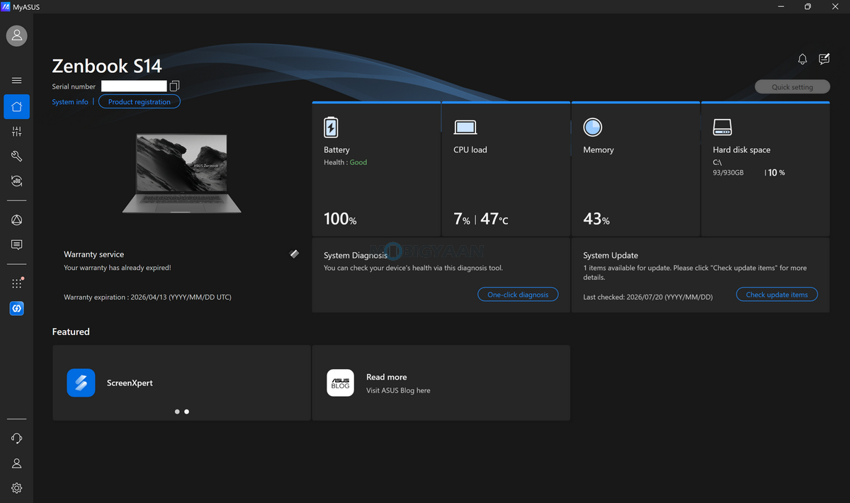850x503 pixels.
Task: Click 'Visit ASUS Blog here' text
Action: click(x=398, y=390)
